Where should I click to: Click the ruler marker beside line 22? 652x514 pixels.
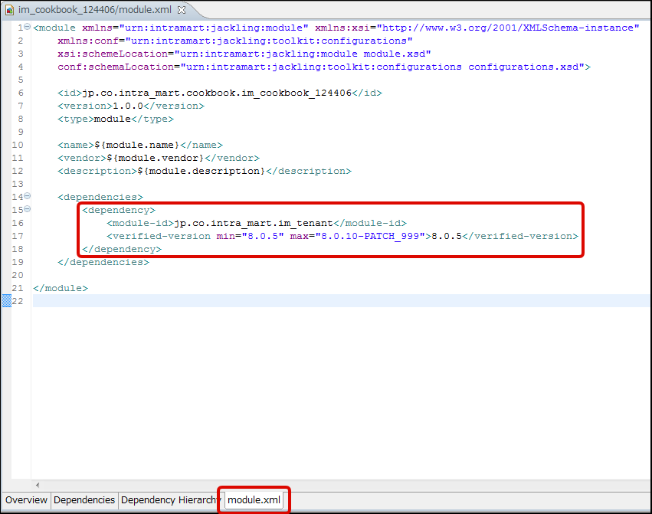coord(6,301)
